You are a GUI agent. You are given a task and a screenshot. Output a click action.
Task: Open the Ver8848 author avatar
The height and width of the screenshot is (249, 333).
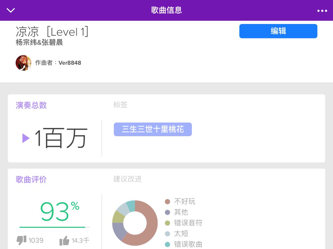pos(23,63)
